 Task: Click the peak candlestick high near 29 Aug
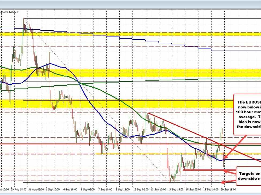coord(24,19)
